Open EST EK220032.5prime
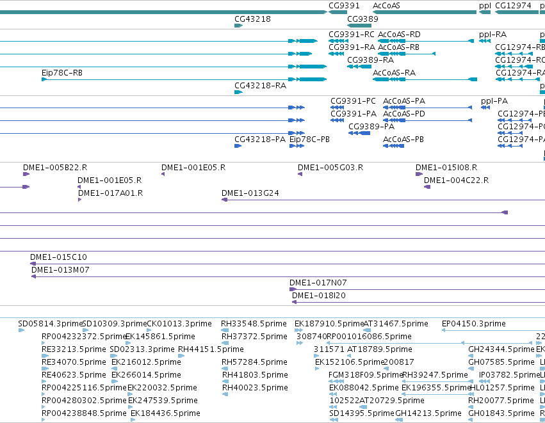Viewport: 545px width, 423px height. click(162, 388)
